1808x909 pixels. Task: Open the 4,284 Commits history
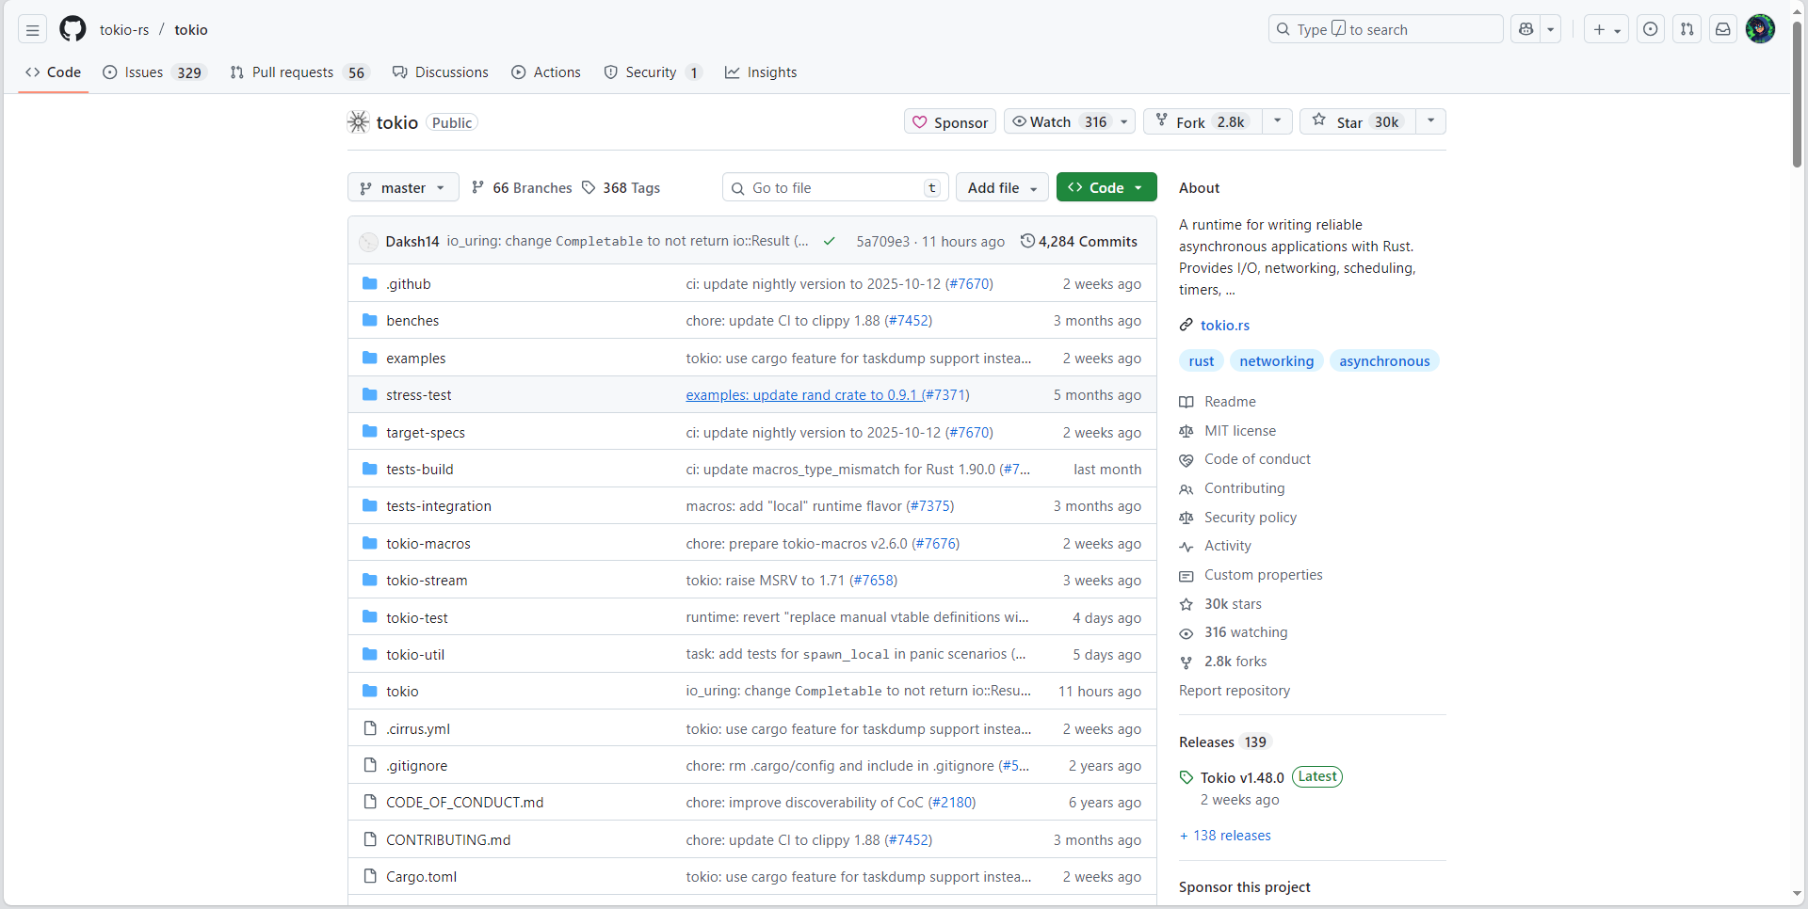click(1079, 242)
